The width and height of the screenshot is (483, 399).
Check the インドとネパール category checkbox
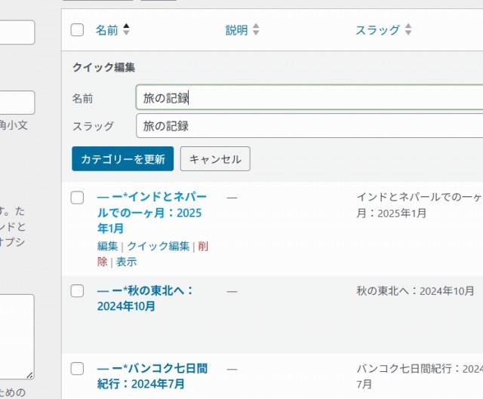pyautogui.click(x=77, y=198)
